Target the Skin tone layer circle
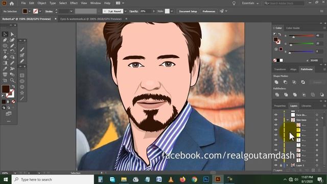Screen dimensions: 327x184 (x=317, y=120)
